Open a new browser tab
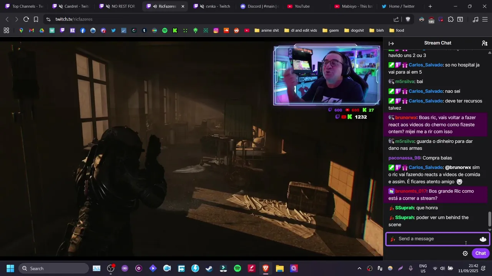This screenshot has height=276, width=492. 430,7
